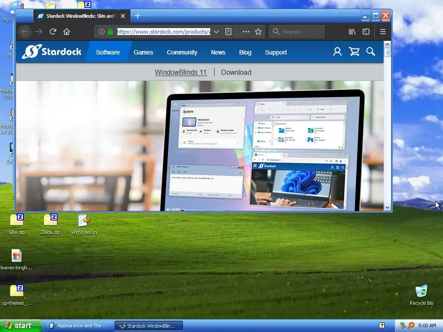This screenshot has width=443, height=332.
Task: Click Stardock WindowBlinds taskbar button
Action: pyautogui.click(x=149, y=326)
